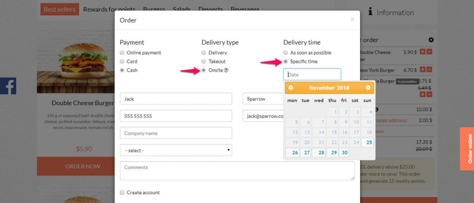Click the Information icon

click(370, 12)
